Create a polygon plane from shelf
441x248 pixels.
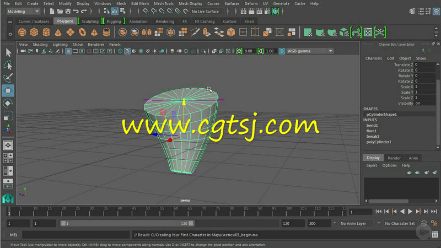pos(70,33)
